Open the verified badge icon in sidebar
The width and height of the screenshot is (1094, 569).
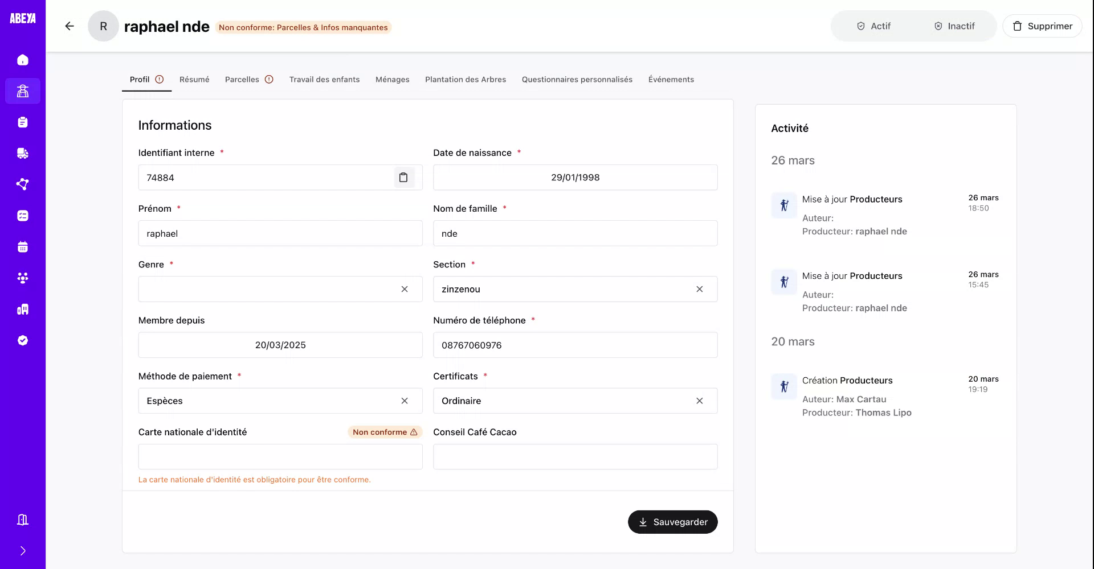pos(23,340)
